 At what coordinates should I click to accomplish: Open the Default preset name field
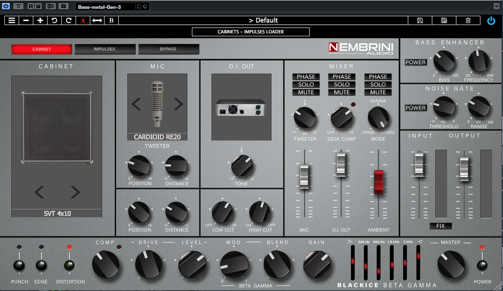point(263,20)
